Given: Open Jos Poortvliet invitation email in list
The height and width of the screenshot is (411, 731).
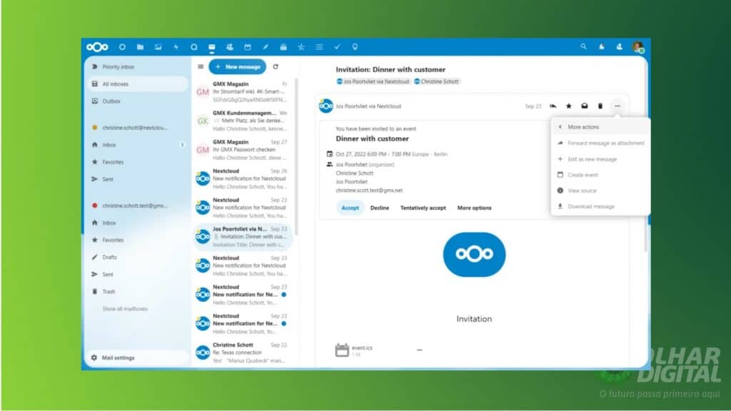Looking at the screenshot, I should [243, 237].
